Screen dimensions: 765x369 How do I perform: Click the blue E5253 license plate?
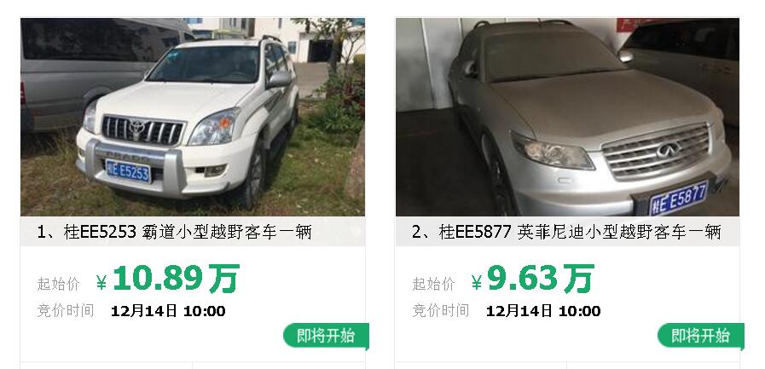[x=128, y=171]
